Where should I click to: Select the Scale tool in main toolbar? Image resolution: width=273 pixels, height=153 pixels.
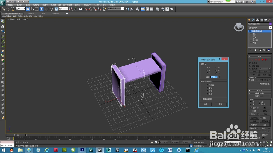point(56,9)
